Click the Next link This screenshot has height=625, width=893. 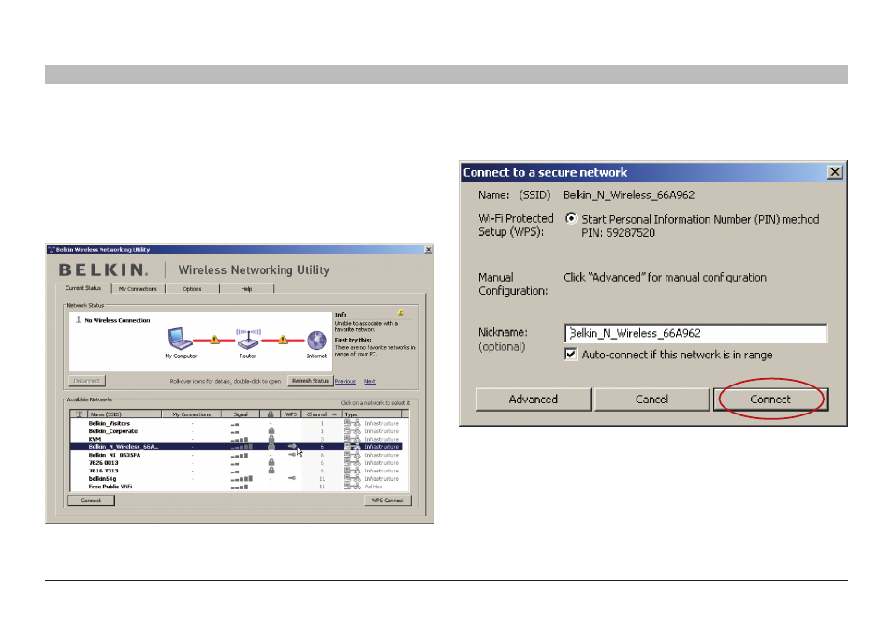tap(370, 382)
